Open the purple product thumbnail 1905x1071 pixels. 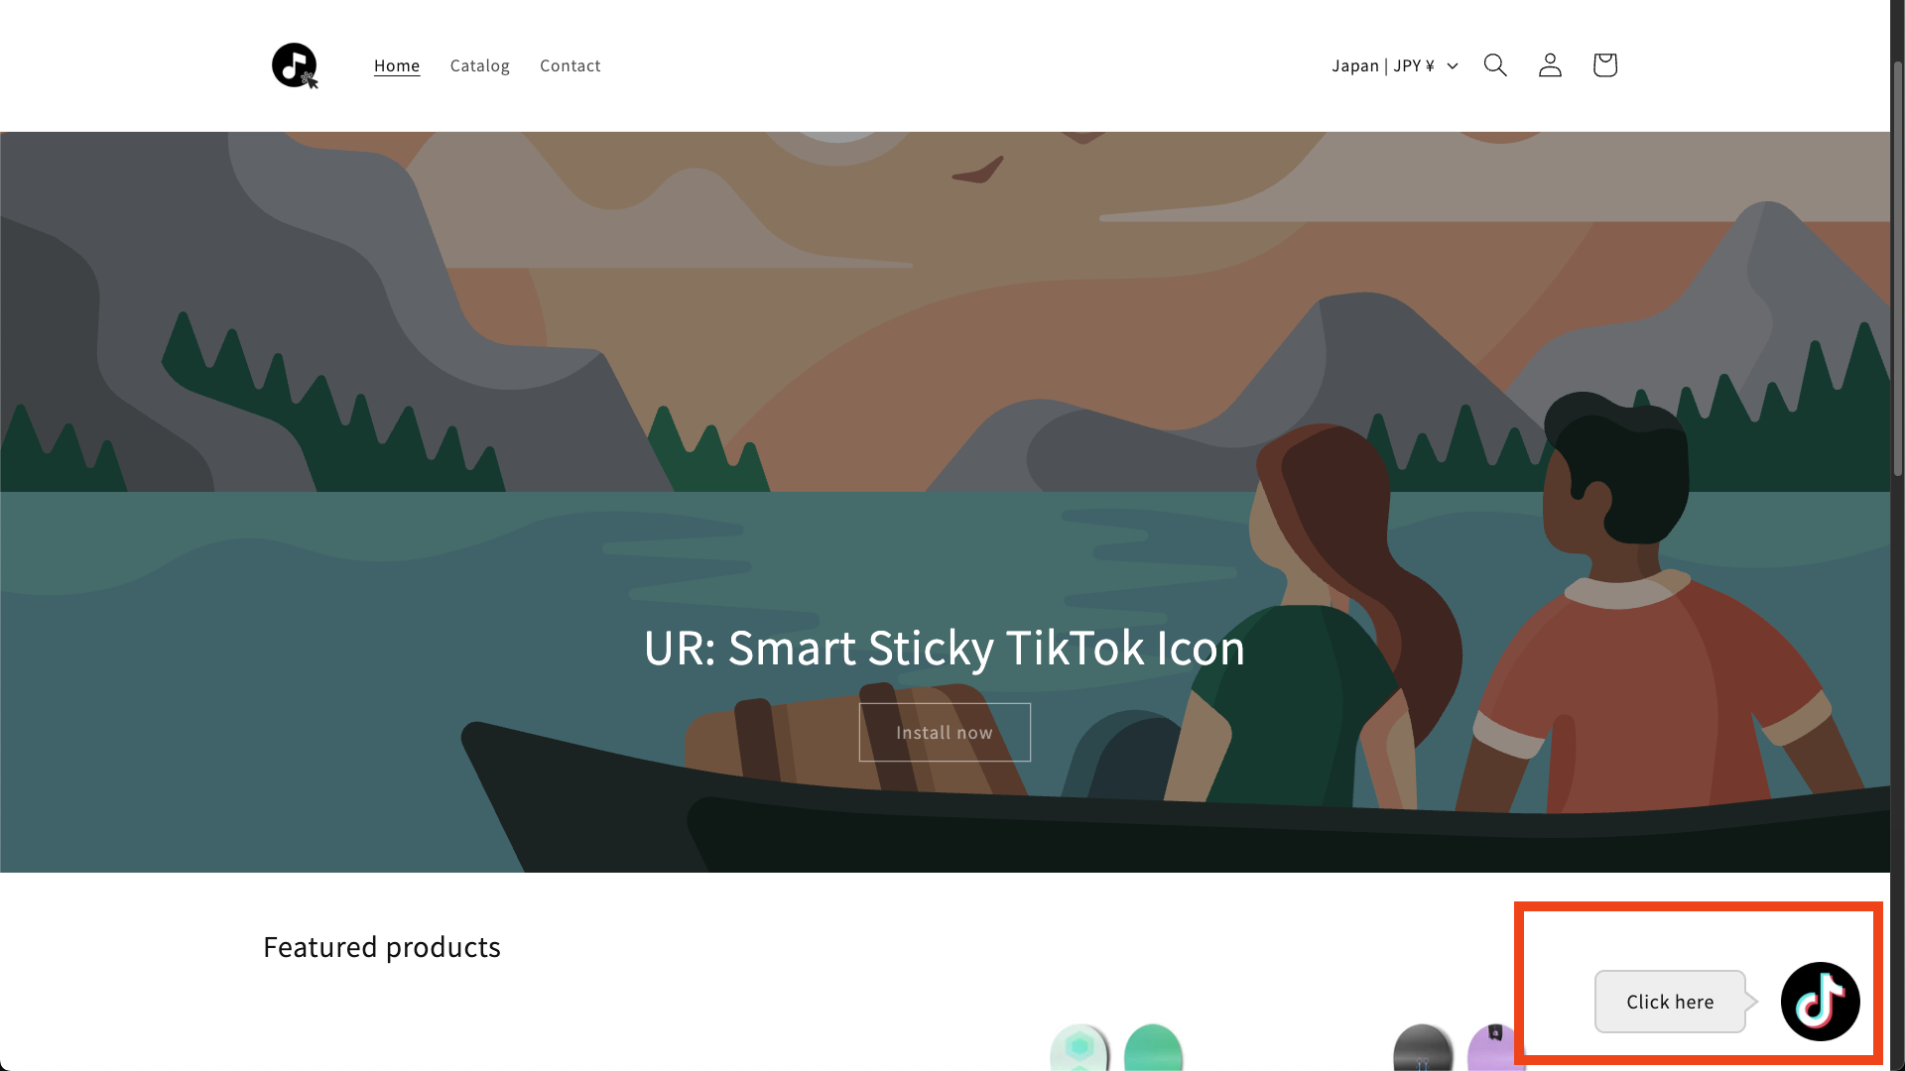coord(1493,1047)
